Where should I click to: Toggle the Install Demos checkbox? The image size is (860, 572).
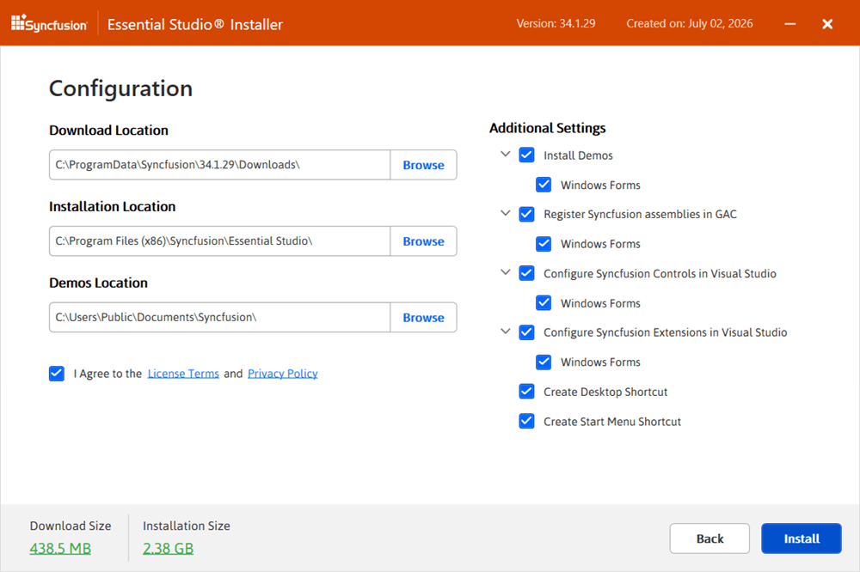coord(526,155)
